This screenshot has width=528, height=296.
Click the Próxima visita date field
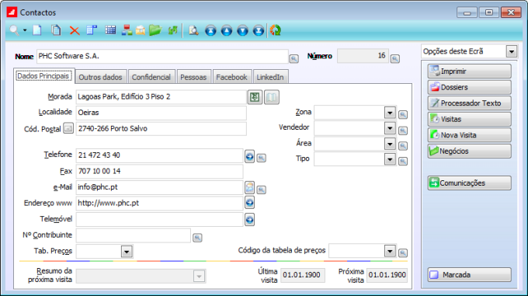pos(387,275)
